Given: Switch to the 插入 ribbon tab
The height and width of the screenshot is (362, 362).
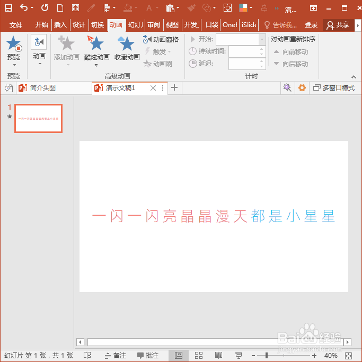Looking at the screenshot, I should click(x=60, y=25).
